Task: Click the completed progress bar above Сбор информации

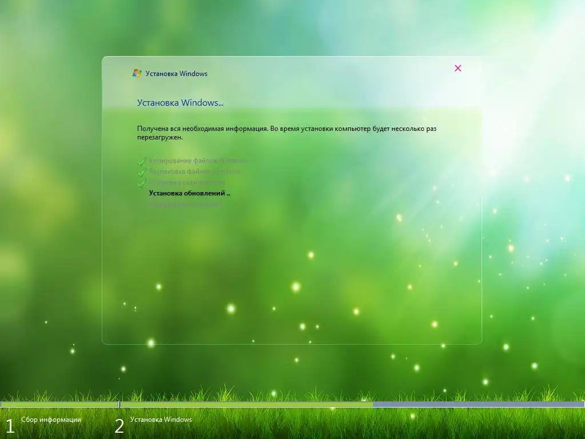Action: [x=59, y=404]
